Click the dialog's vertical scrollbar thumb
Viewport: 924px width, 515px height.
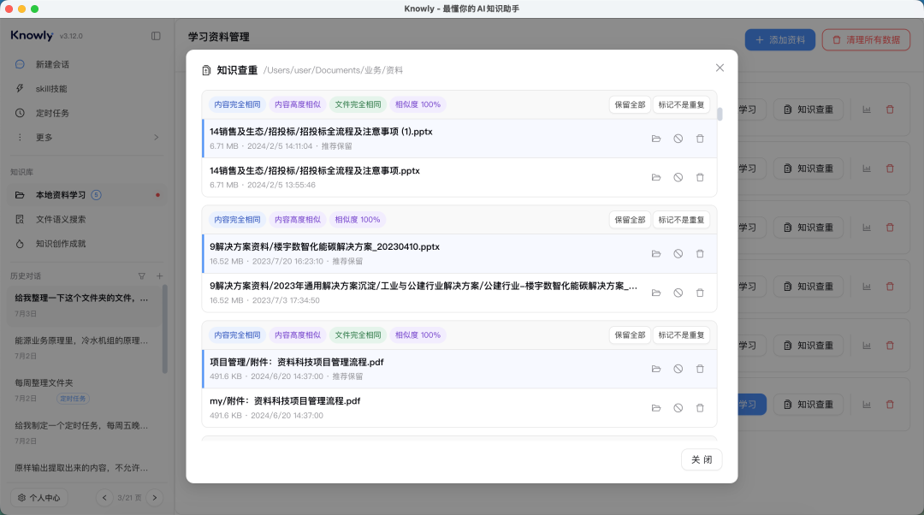pos(720,115)
